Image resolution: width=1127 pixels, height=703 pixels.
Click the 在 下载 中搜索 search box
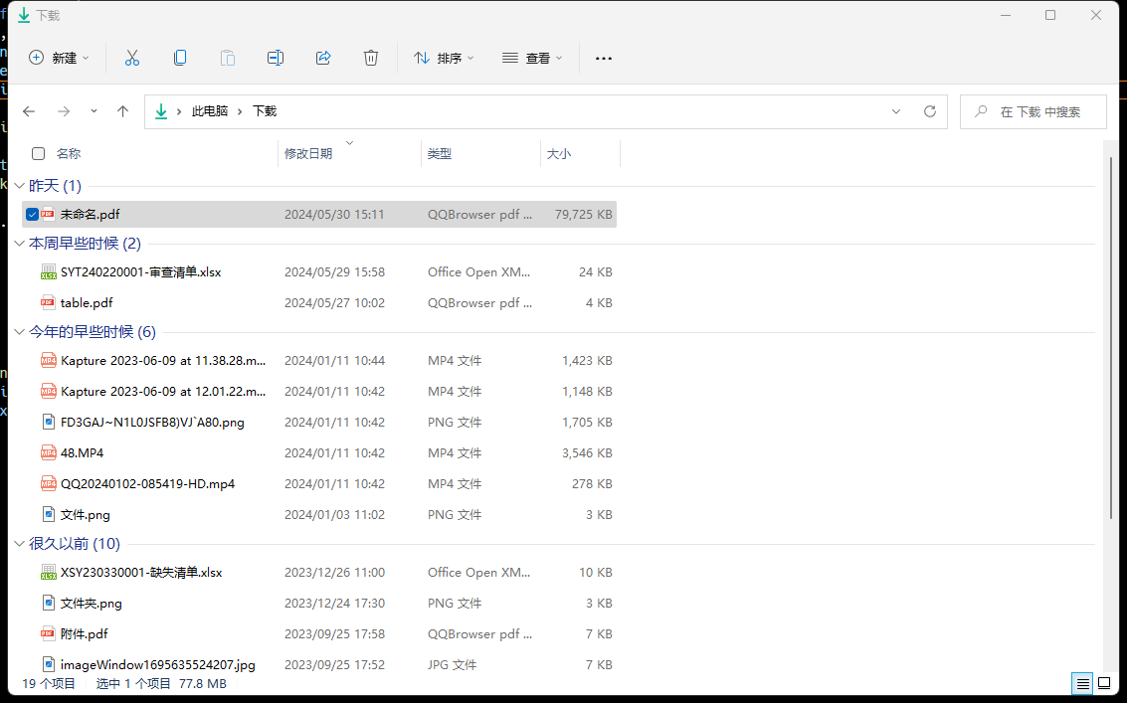pos(1039,112)
